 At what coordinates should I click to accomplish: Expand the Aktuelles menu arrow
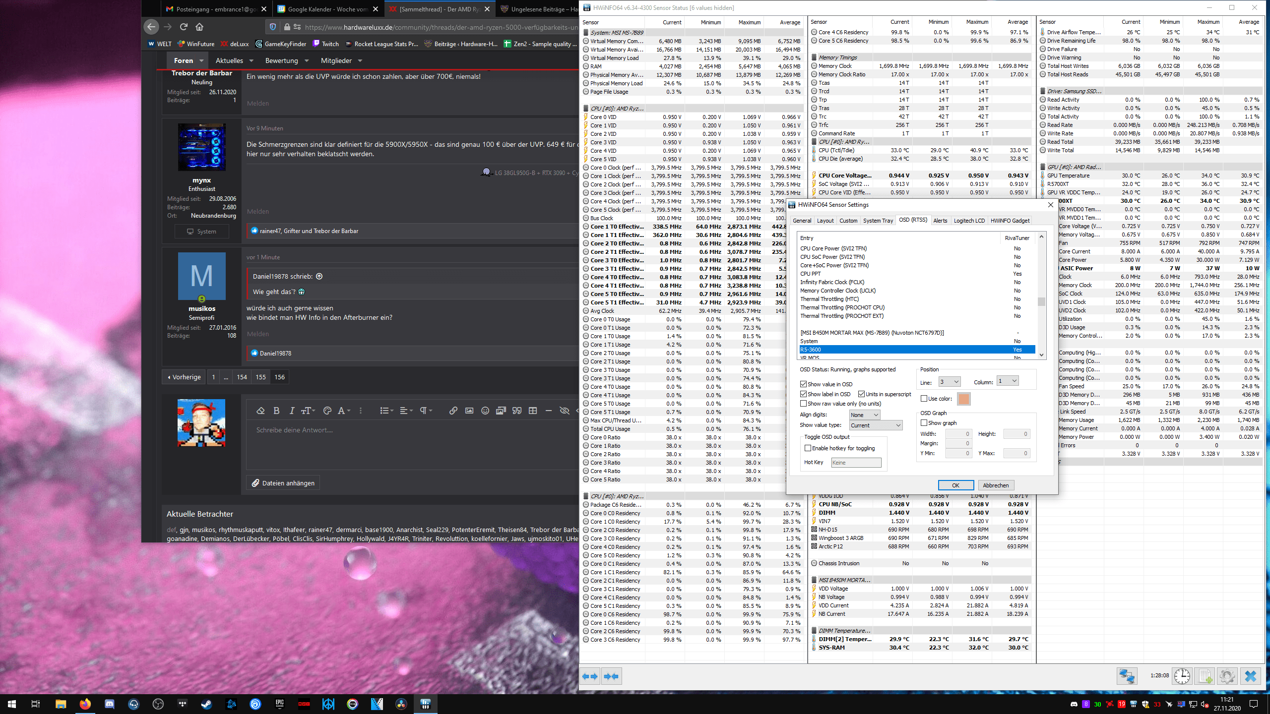tap(251, 60)
